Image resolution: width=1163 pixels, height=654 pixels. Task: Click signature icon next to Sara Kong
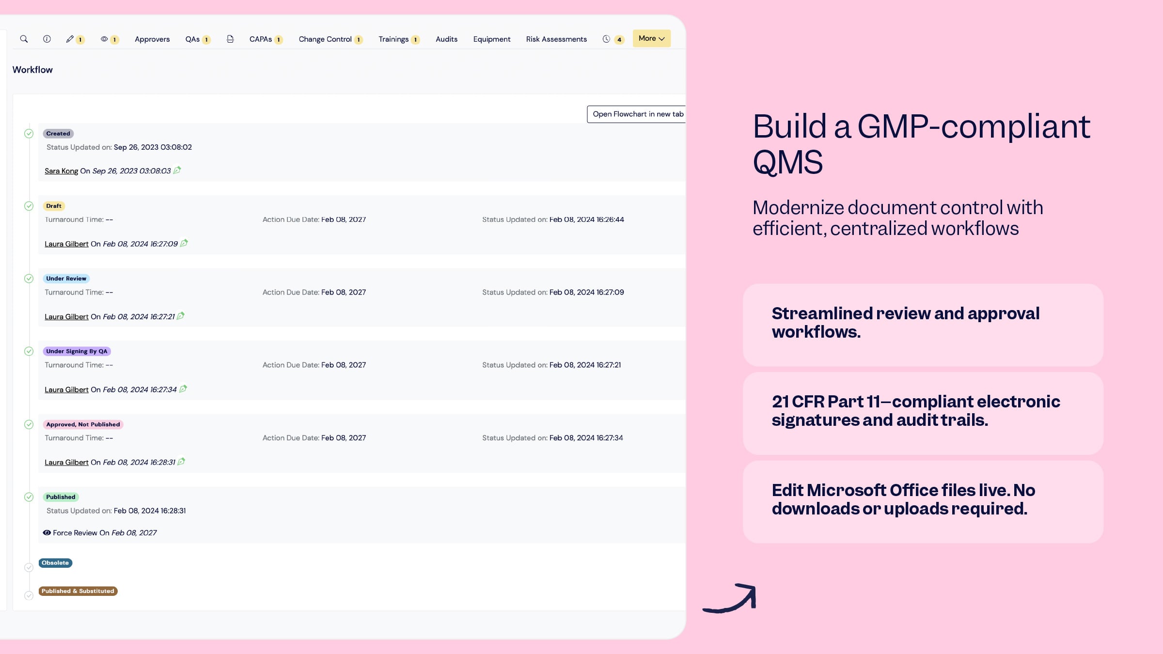click(177, 170)
